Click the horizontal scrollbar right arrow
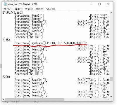Screen dimensions: 117x105 [108, 100]
